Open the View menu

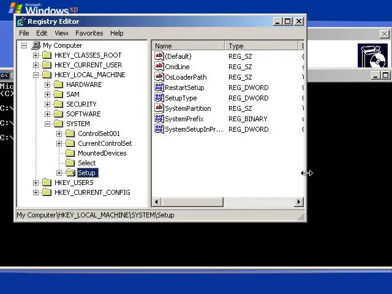coord(61,33)
